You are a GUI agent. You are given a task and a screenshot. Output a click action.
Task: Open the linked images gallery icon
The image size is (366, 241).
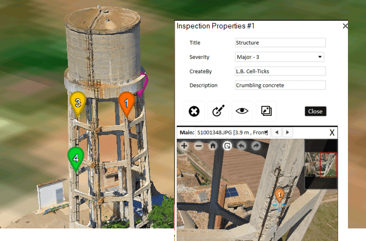pos(266,111)
